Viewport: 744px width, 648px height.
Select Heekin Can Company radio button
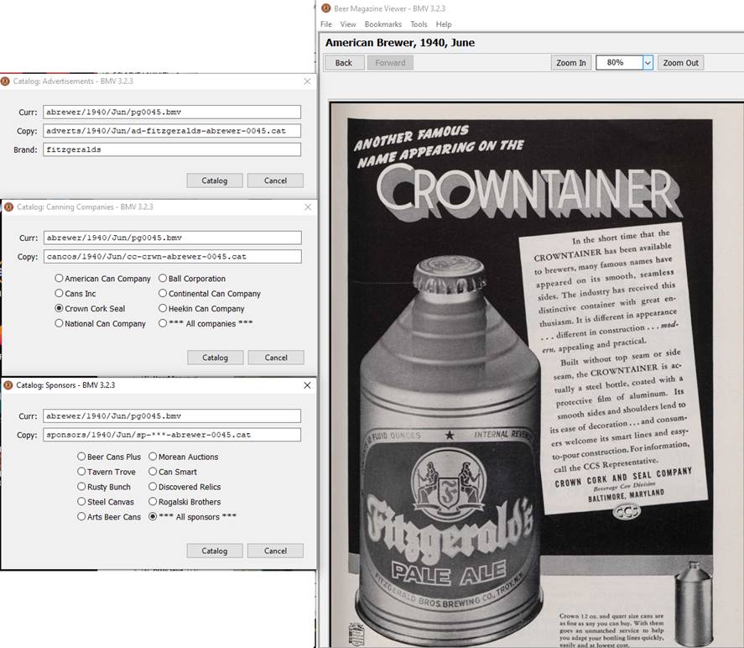pyautogui.click(x=163, y=308)
